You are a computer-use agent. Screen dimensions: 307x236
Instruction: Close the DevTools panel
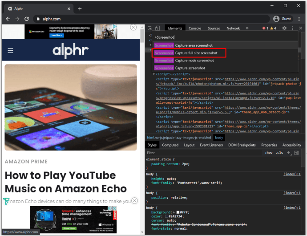(300, 28)
